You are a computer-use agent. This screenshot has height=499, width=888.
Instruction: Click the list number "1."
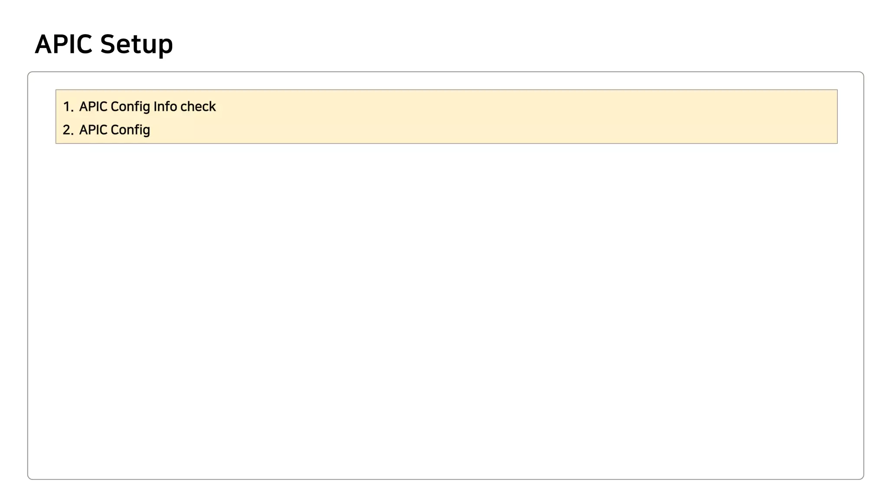(x=68, y=107)
